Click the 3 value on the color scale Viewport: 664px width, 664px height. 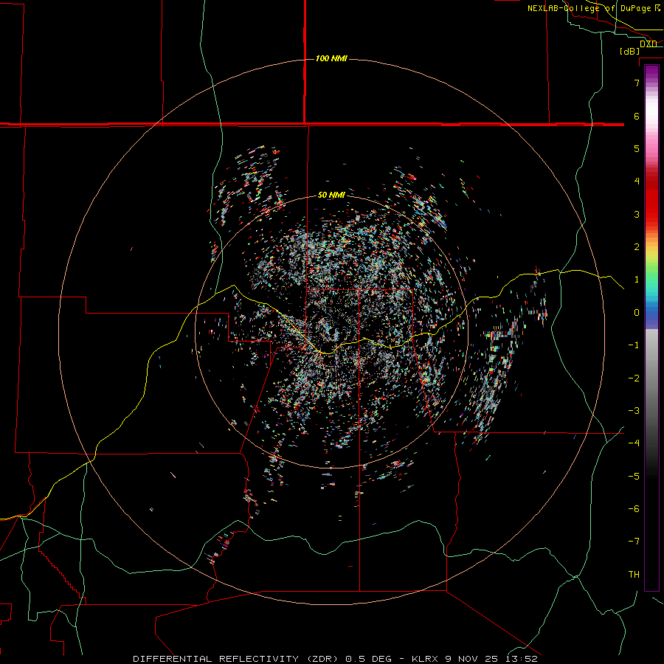(637, 214)
